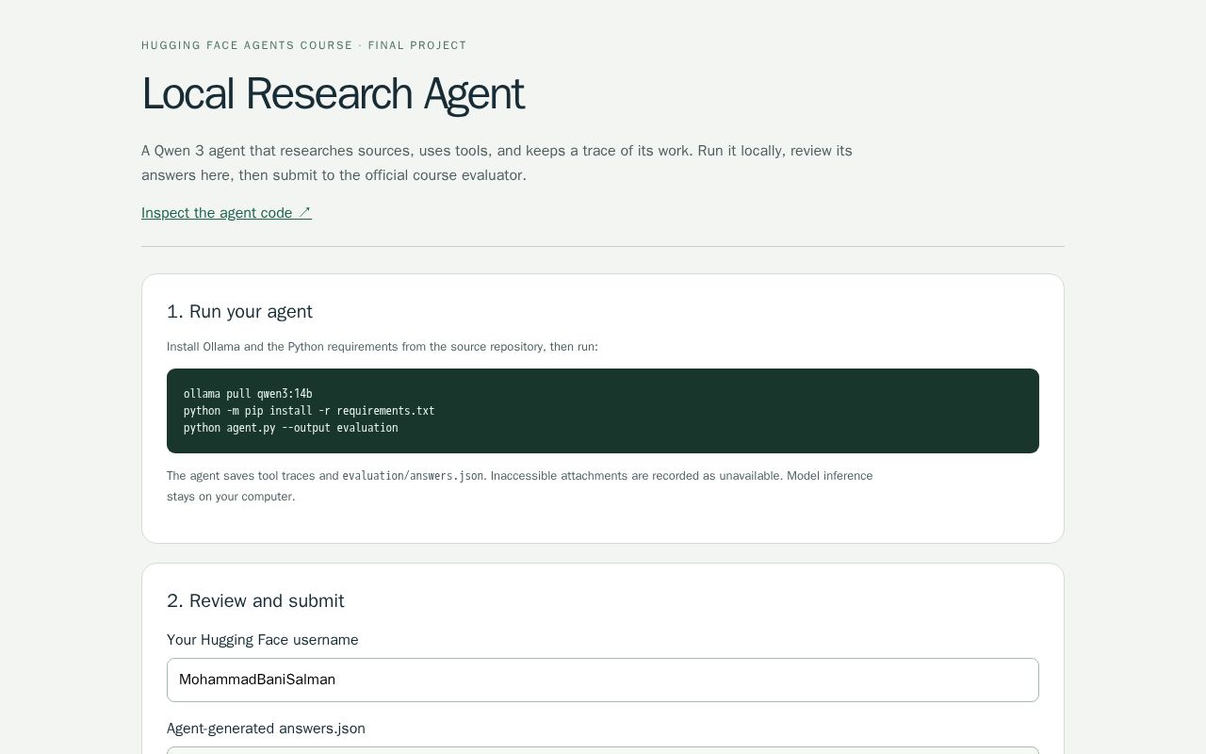The image size is (1206, 754).
Task: Click the "Local Research Agent" heading
Action: (x=333, y=94)
